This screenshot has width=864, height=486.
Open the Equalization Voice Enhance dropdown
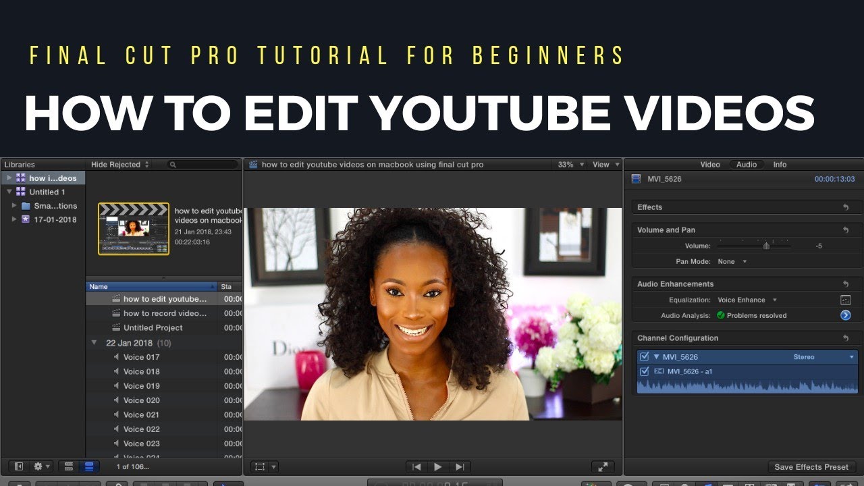coord(747,300)
